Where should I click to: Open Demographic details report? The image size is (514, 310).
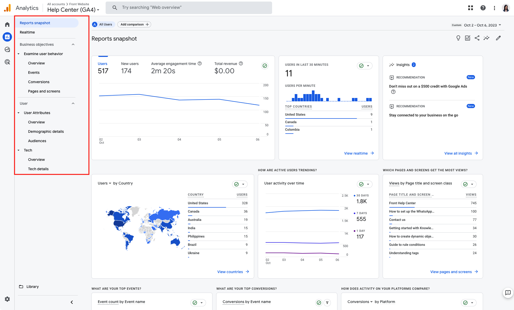(x=46, y=131)
